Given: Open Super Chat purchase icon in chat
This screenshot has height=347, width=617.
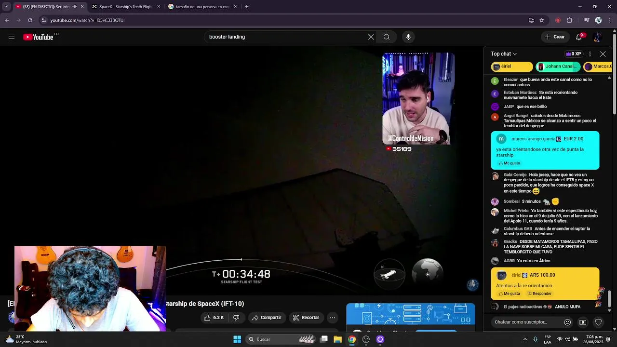Looking at the screenshot, I should (x=583, y=322).
